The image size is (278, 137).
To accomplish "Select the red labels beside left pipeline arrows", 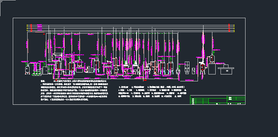I will point(31,28).
